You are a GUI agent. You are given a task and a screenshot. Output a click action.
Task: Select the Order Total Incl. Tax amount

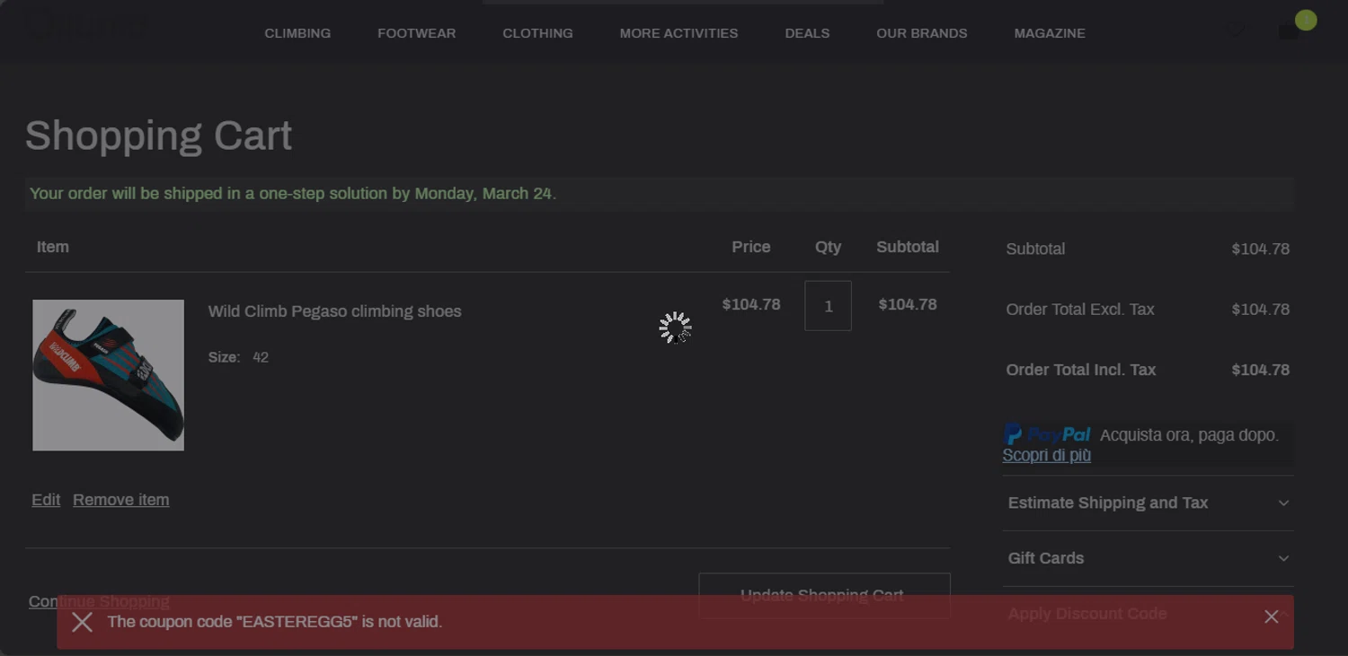(x=1260, y=370)
